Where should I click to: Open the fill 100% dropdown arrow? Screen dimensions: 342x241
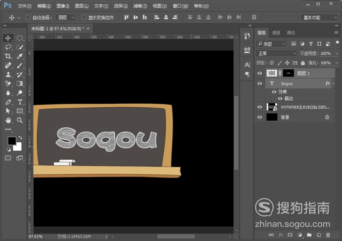337,63
